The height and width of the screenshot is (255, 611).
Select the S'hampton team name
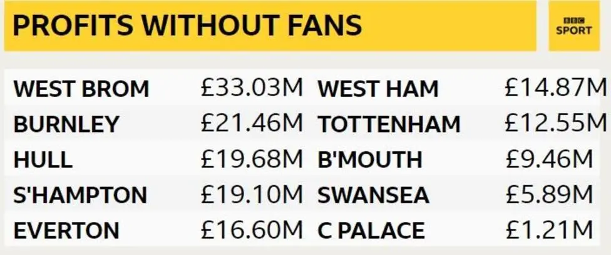point(80,196)
